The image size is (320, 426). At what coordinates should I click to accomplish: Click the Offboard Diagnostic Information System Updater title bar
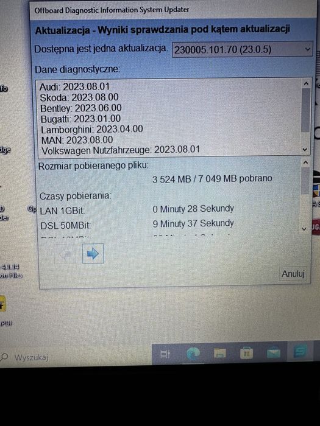click(174, 10)
